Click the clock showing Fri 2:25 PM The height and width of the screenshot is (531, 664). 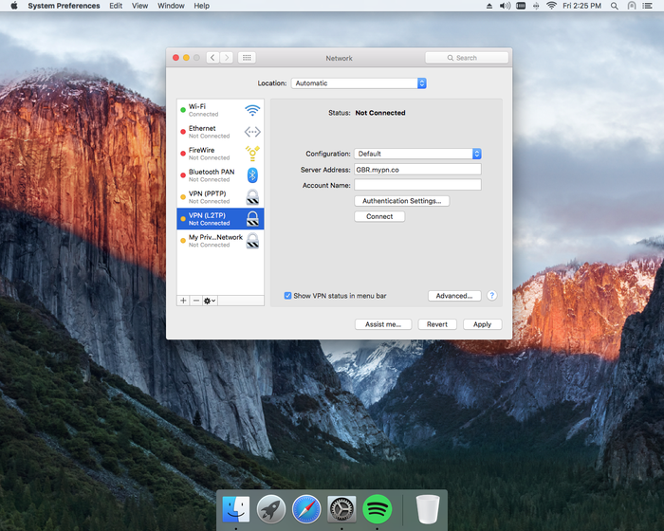(581, 6)
